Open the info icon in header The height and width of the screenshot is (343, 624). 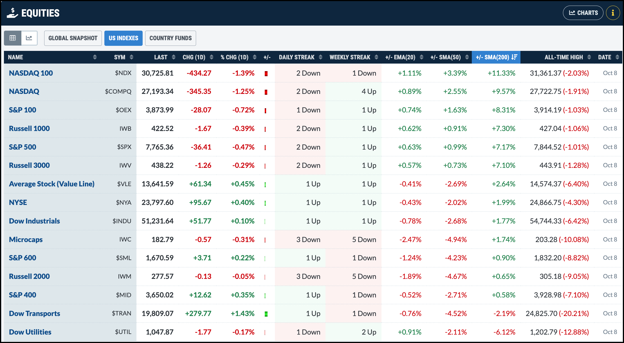click(613, 13)
